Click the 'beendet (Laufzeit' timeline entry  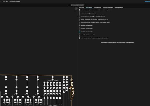pyautogui.click(x=94, y=38)
